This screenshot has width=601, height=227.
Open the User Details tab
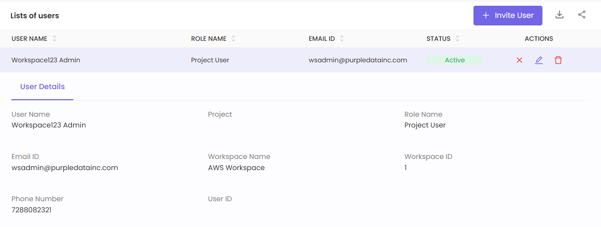pyautogui.click(x=42, y=87)
